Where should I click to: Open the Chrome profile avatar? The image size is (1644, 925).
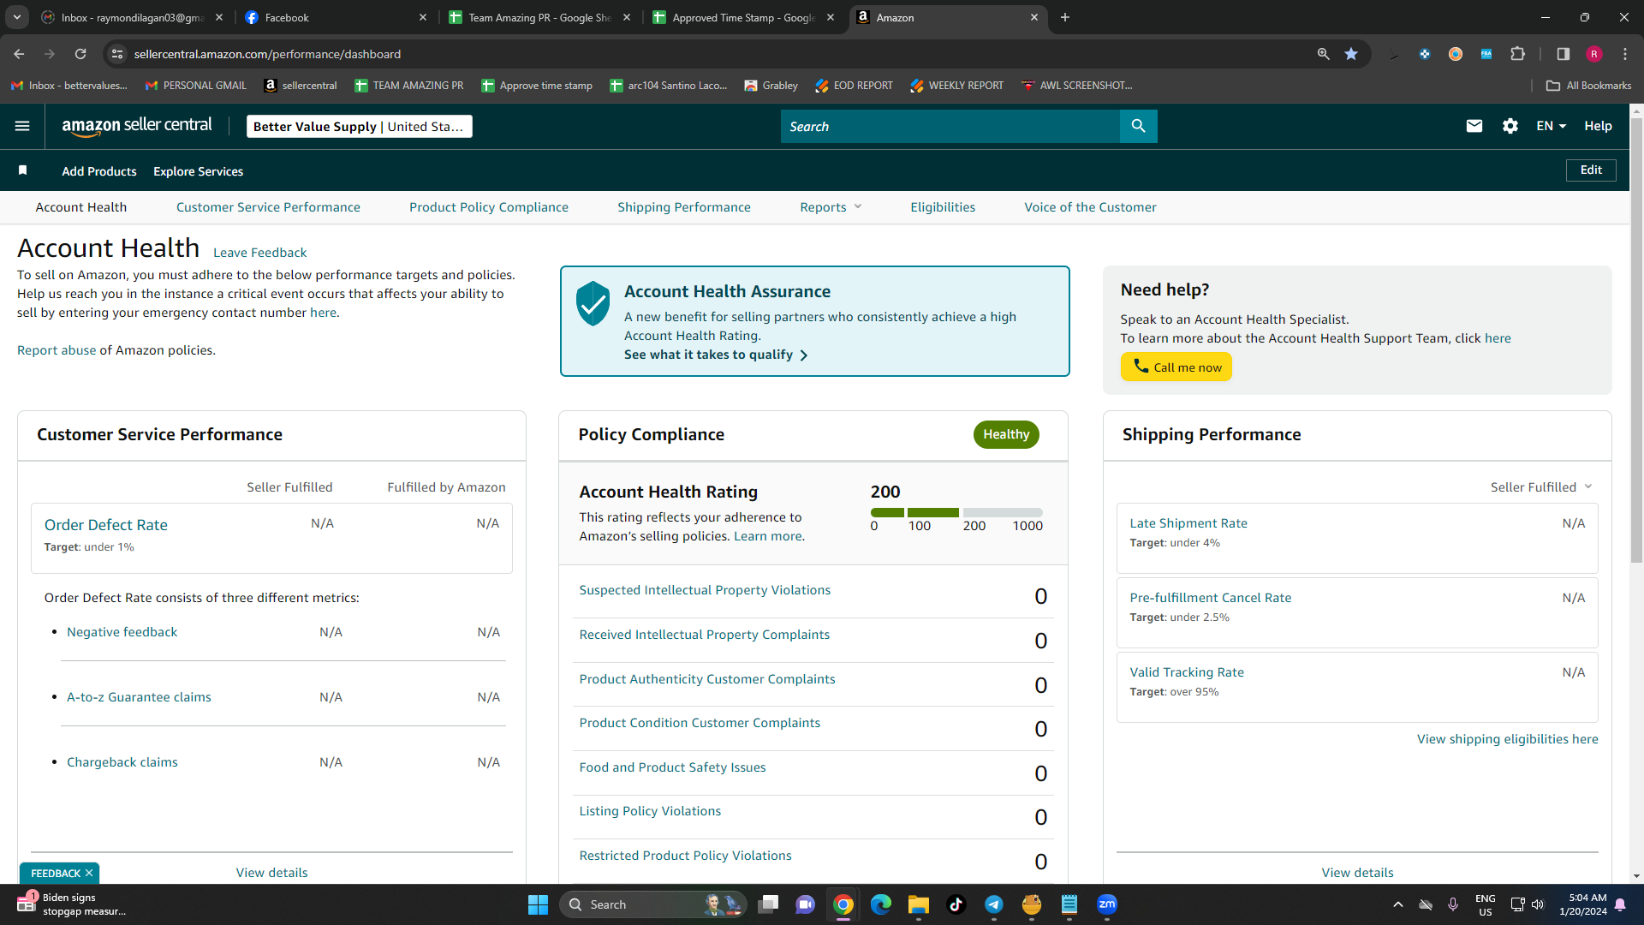coord(1593,54)
